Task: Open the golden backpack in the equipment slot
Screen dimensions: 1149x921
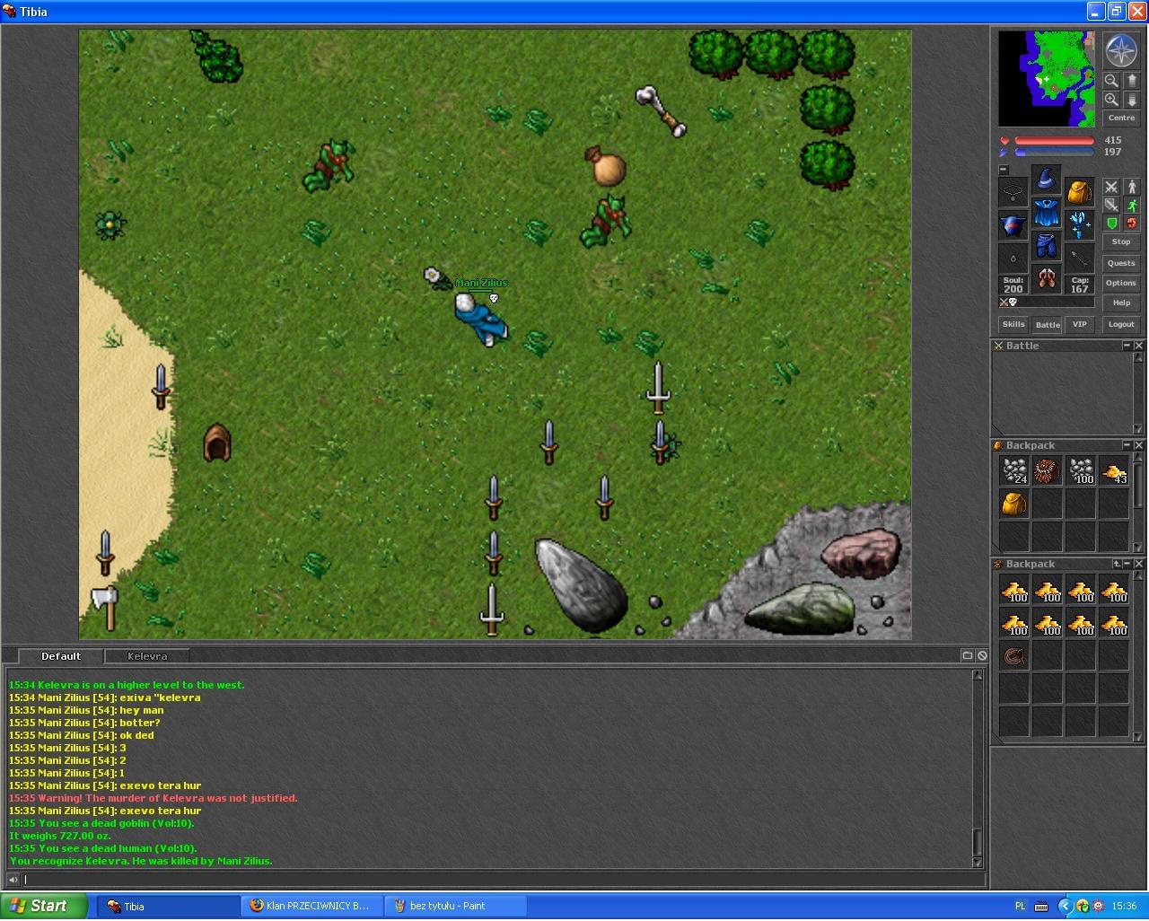Action: pyautogui.click(x=1079, y=192)
